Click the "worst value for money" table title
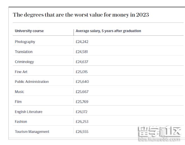Screen dimensions: 185x145 pos(81,15)
